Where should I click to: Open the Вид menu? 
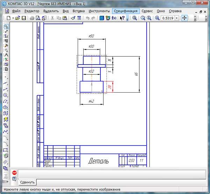(66, 11)
